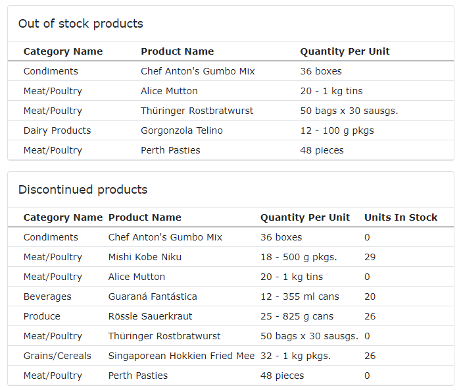Click the '12 - 100 g pkgs' quantity
Screen dimensions: 461x390
coord(337,130)
